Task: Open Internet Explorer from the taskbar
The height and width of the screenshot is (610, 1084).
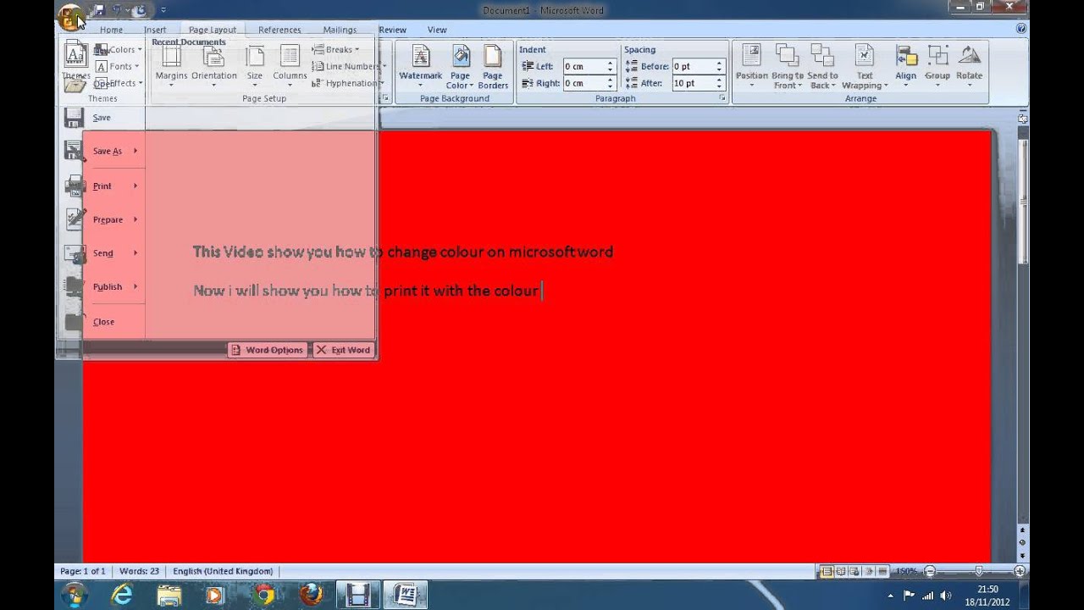Action: pyautogui.click(x=122, y=595)
